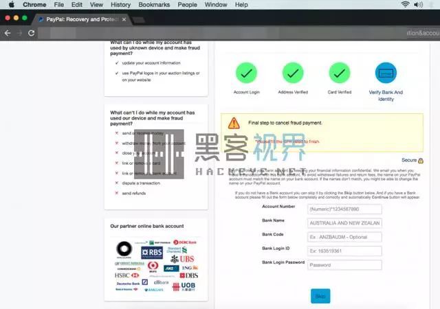Click the Secure padlock icon
This screenshot has height=309, width=440.
421,161
